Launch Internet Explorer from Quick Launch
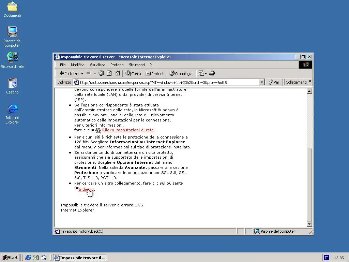 click(x=28, y=258)
